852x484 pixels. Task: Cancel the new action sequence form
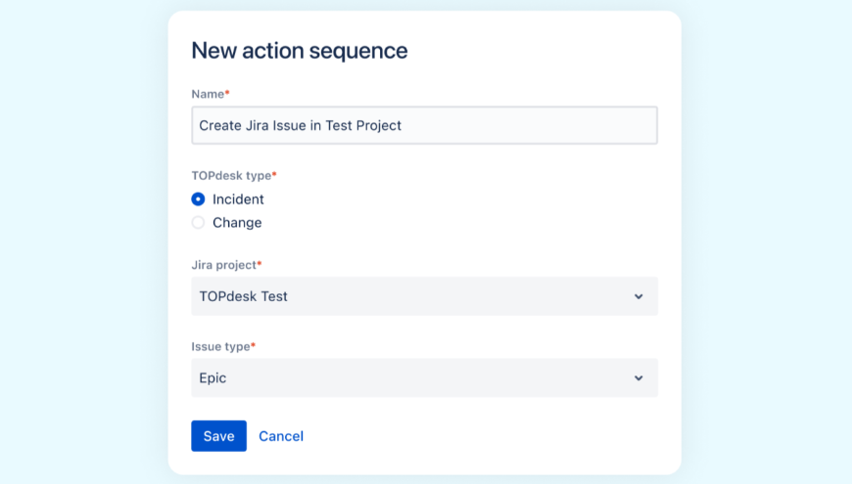(x=281, y=436)
